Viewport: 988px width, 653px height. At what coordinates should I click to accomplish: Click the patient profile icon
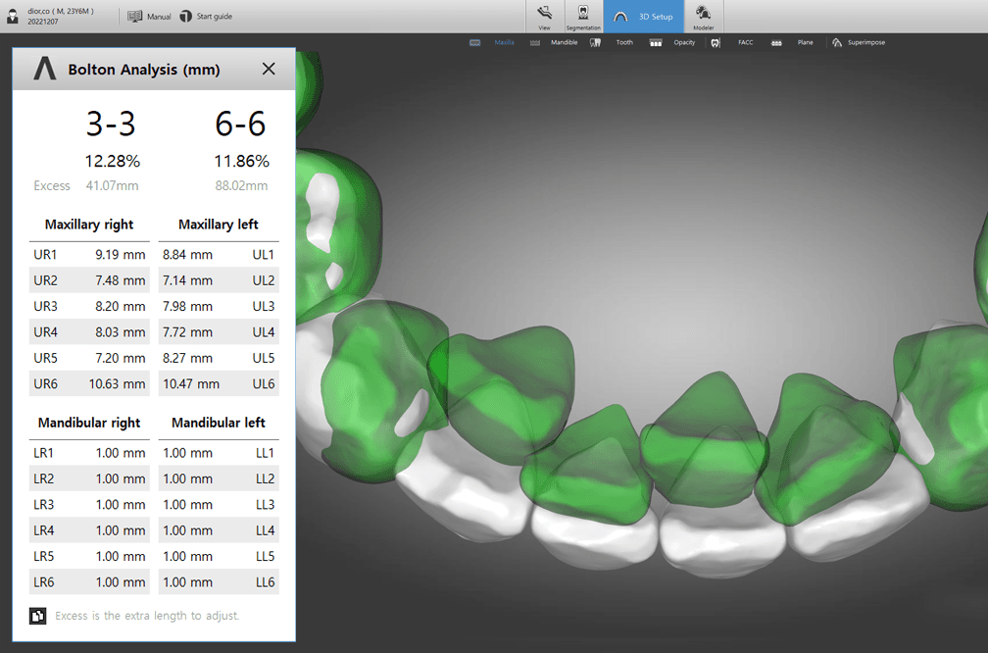(13, 17)
